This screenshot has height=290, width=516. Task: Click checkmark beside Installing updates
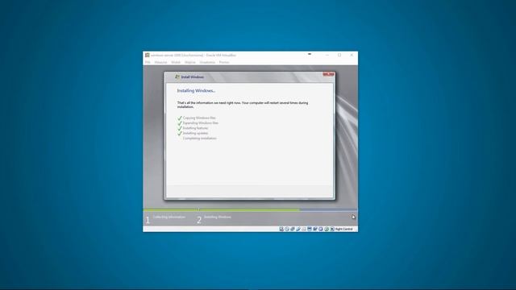180,133
